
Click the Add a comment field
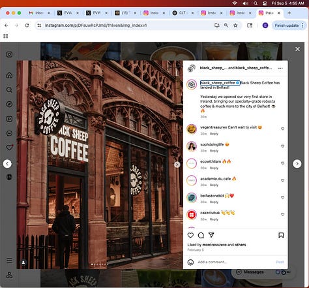(x=235, y=262)
